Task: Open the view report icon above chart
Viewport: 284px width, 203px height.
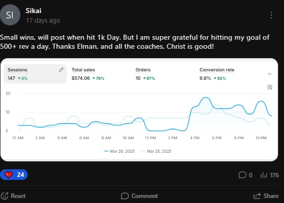Action: pyautogui.click(x=270, y=87)
